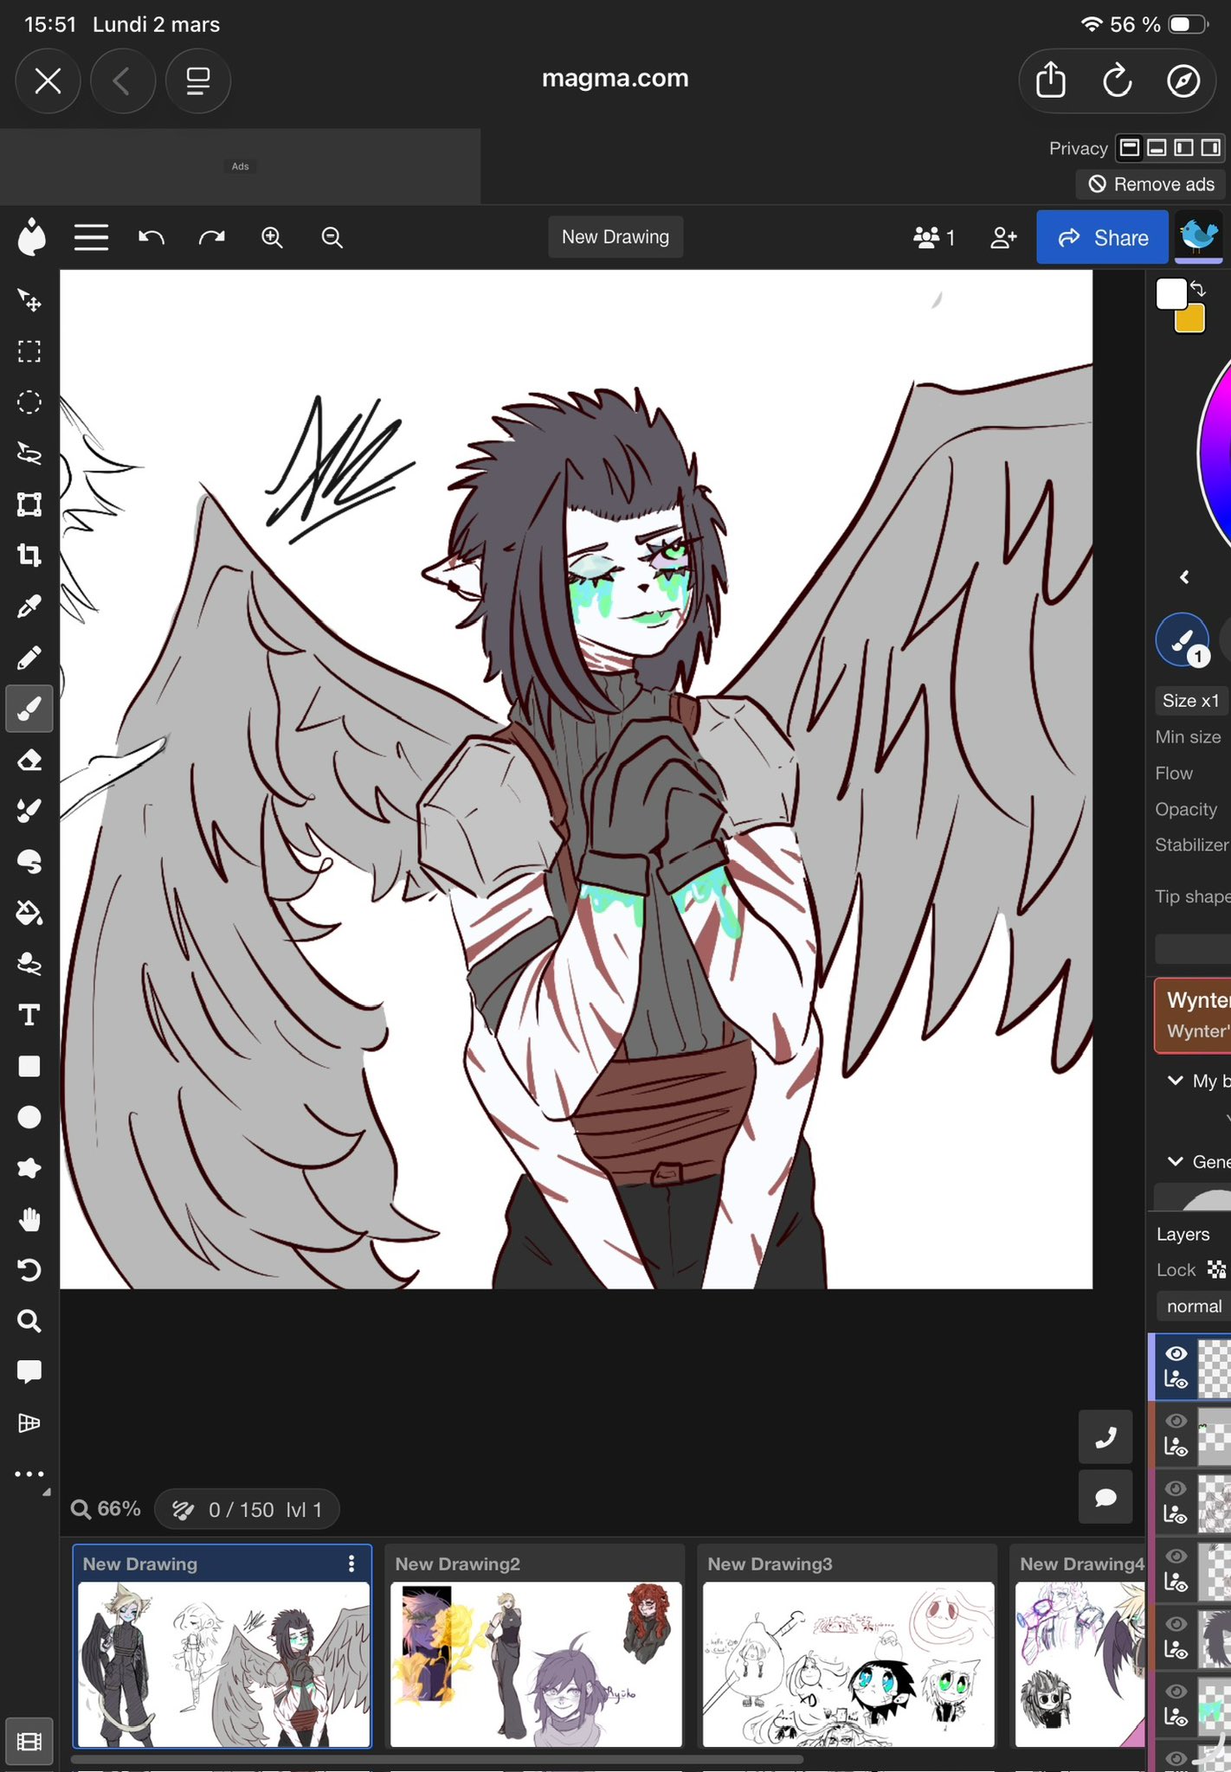This screenshot has height=1772, width=1231.
Task: Zoom in with the plus magnifier
Action: (273, 237)
